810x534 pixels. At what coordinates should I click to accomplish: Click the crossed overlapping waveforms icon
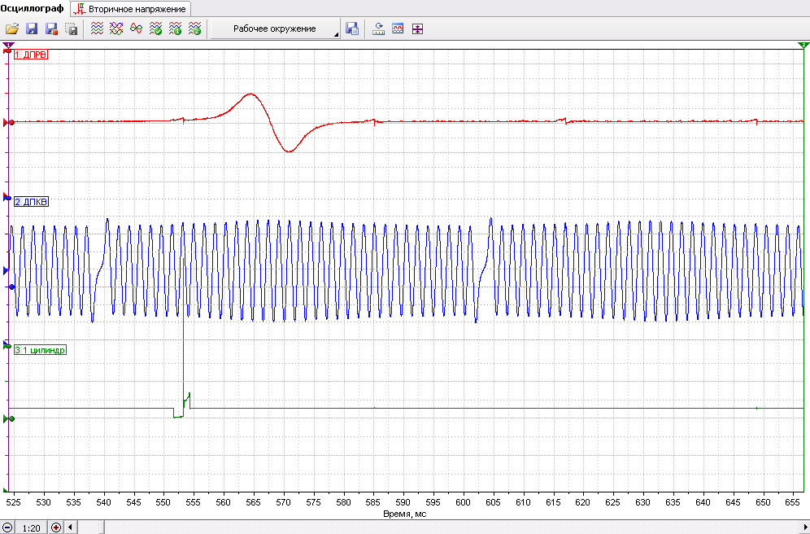coord(116,29)
